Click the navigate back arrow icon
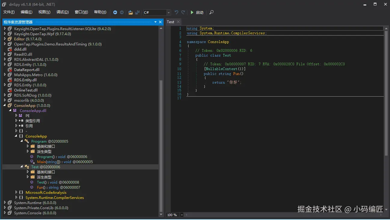 coord(115,12)
